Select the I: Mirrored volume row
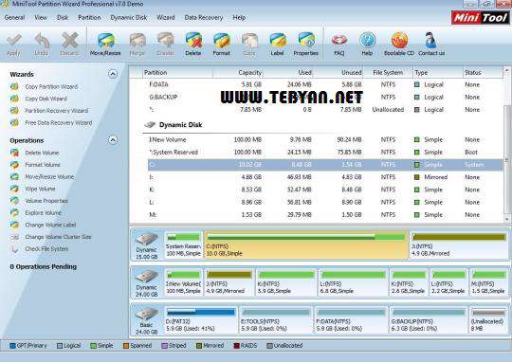Viewport: 512px width, 362px height. [x=325, y=177]
